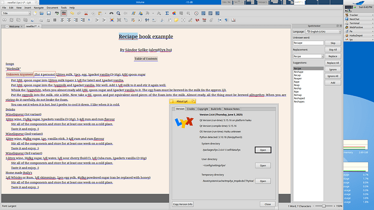
Task: Insert math with the Sigma icon
Action: (x=167, y=14)
